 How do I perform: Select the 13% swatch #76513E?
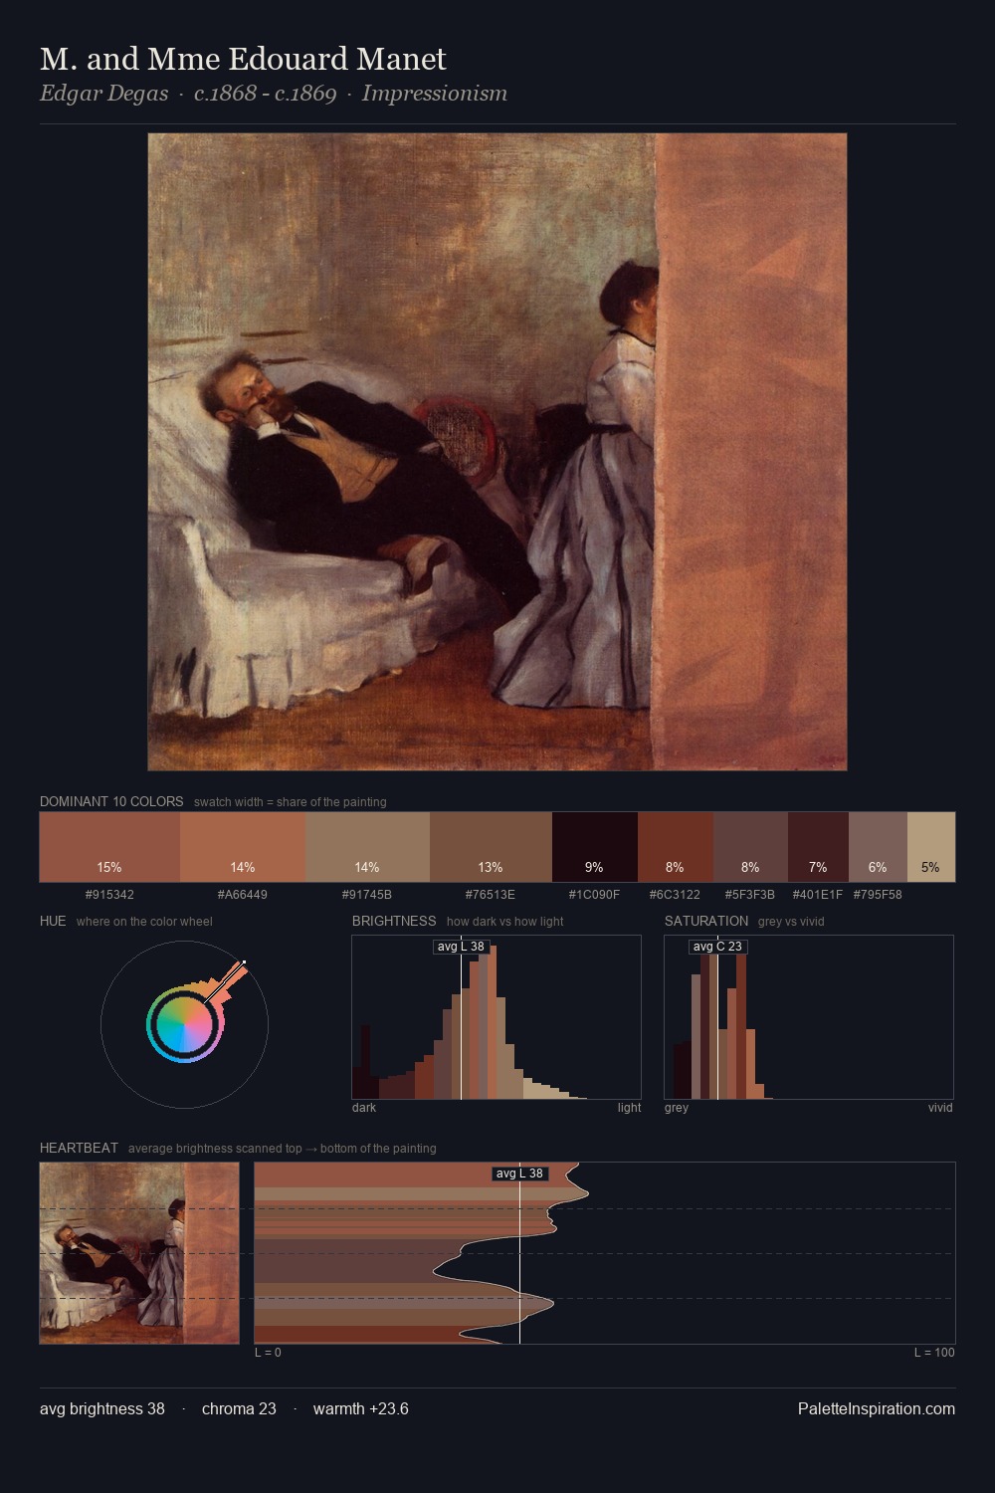point(491,847)
